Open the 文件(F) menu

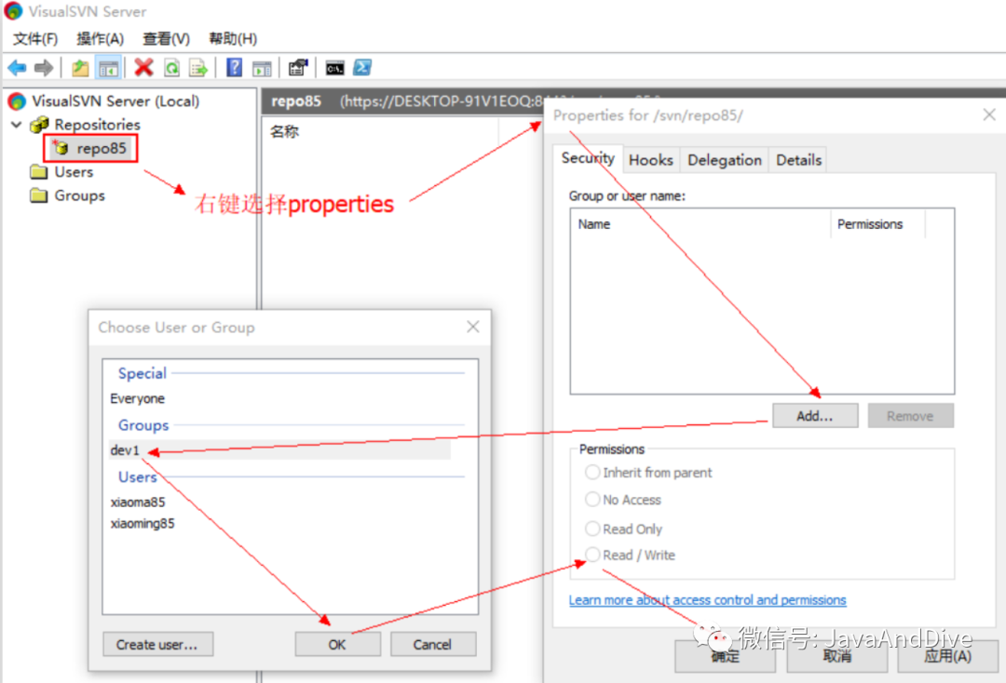coord(35,39)
